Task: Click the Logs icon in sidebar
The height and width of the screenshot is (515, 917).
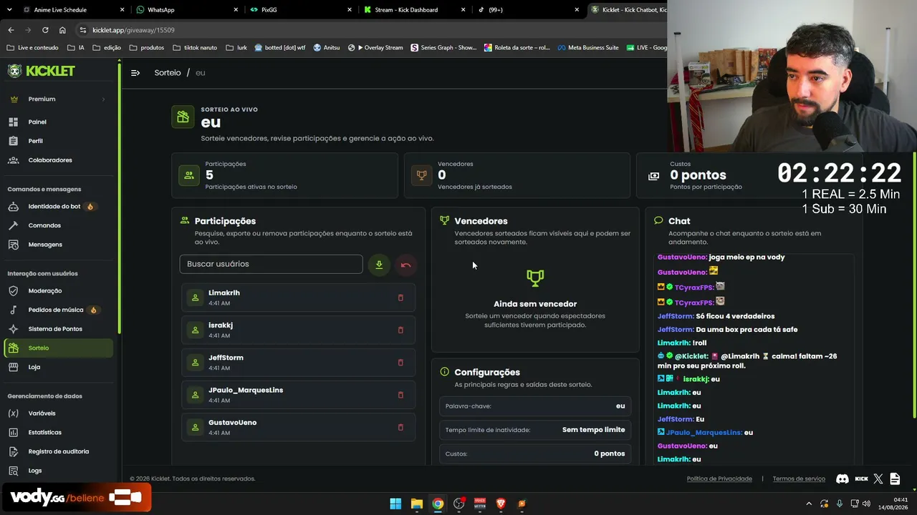Action: (x=13, y=471)
